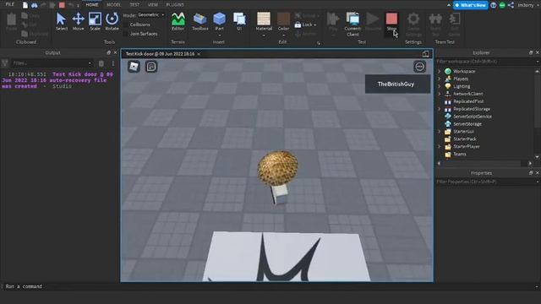Open the username account dropdown
Image resolution: width=541 pixels, height=304 pixels.
click(x=527, y=5)
